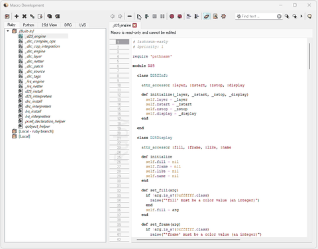Go forward with the right arrow icon

(x=120, y=17)
